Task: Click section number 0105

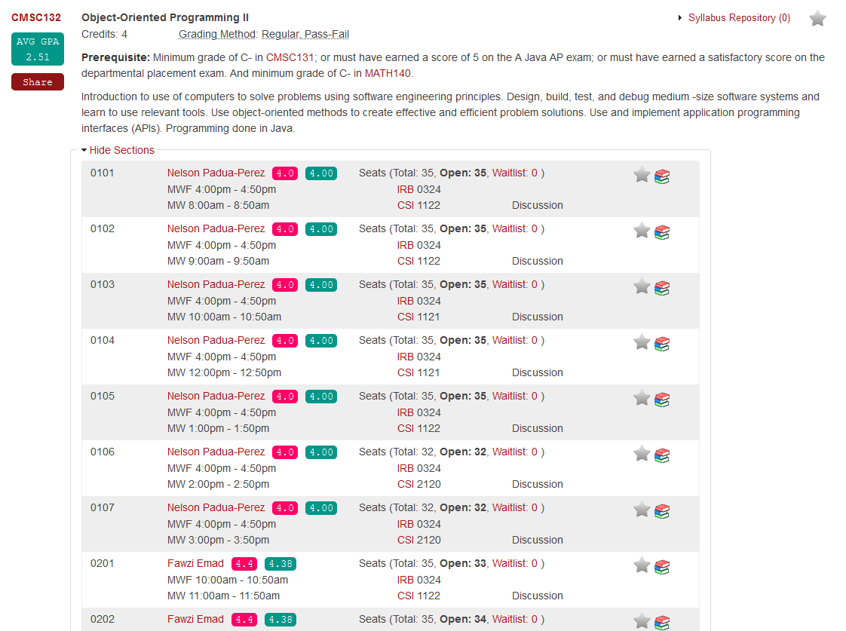Action: click(x=103, y=396)
